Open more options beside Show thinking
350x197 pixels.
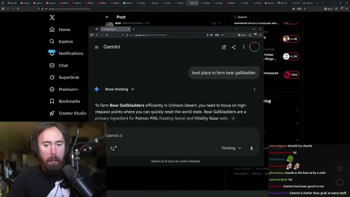(x=255, y=89)
